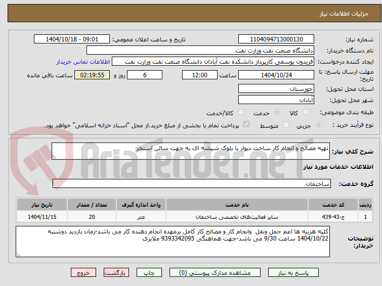Click the remaining days field showing 6
Image resolution: width=382 pixels, height=286 pixels.
click(x=145, y=75)
